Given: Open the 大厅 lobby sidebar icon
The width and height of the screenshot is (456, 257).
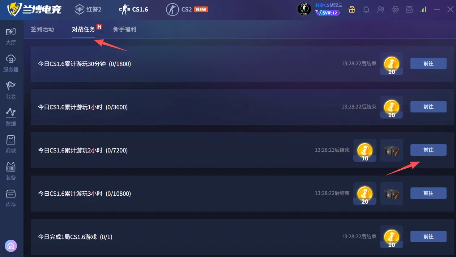Looking at the screenshot, I should (x=11, y=36).
